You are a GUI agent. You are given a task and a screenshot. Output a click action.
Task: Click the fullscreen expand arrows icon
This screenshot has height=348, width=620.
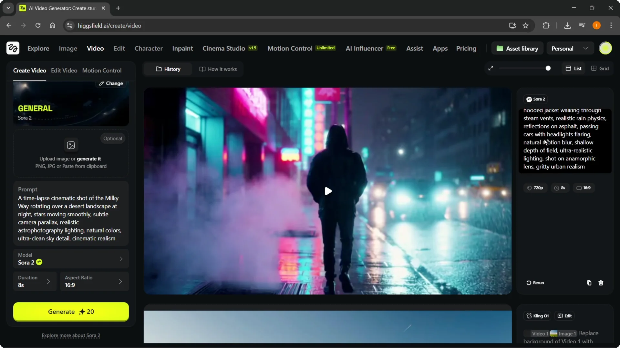point(491,68)
